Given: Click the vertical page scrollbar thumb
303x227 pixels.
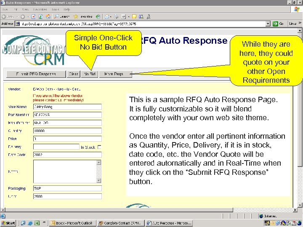Looking at the screenshot, I should pyautogui.click(x=300, y=99).
